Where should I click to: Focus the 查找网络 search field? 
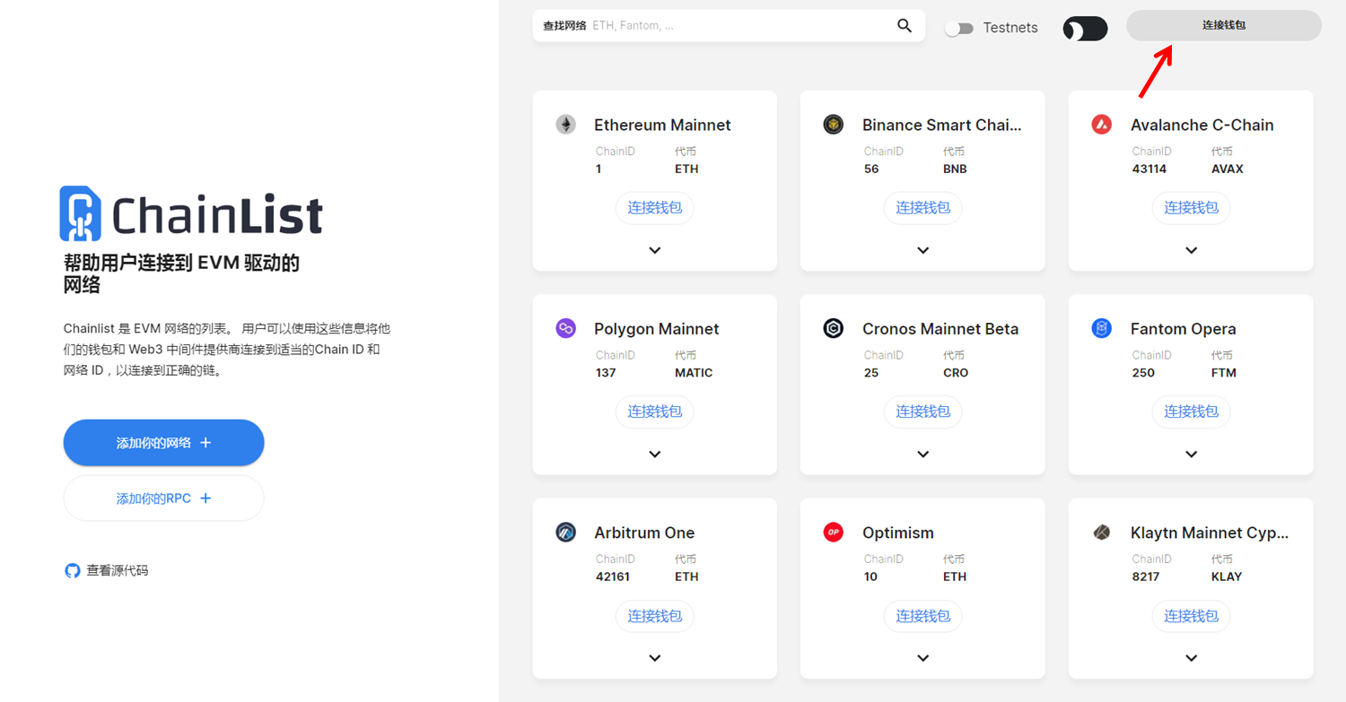coord(729,26)
